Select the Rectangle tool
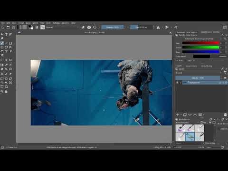Screen dimensions: 228x171 (x=10, y=43)
